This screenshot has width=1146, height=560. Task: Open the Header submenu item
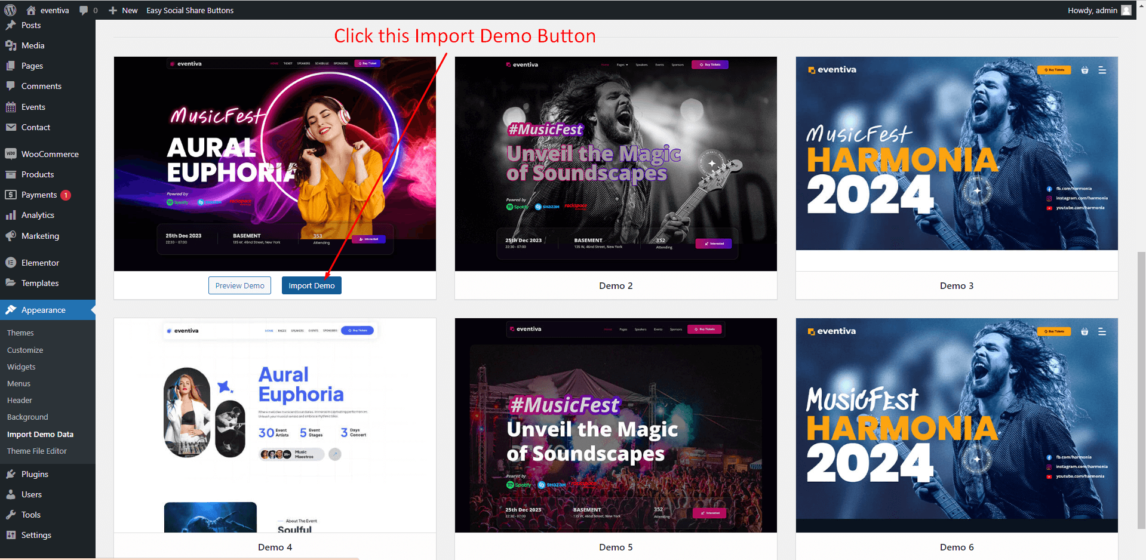click(20, 400)
